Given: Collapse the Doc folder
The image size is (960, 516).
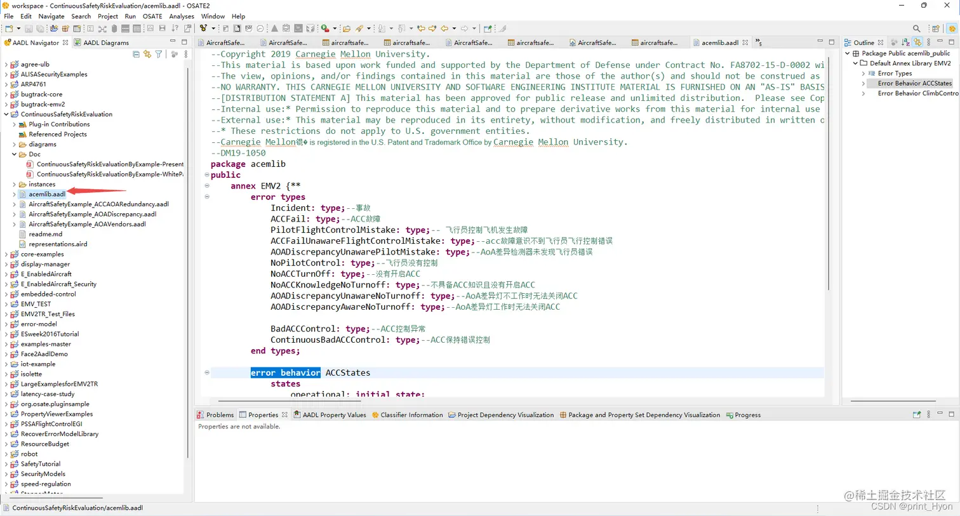Looking at the screenshot, I should pyautogui.click(x=15, y=154).
